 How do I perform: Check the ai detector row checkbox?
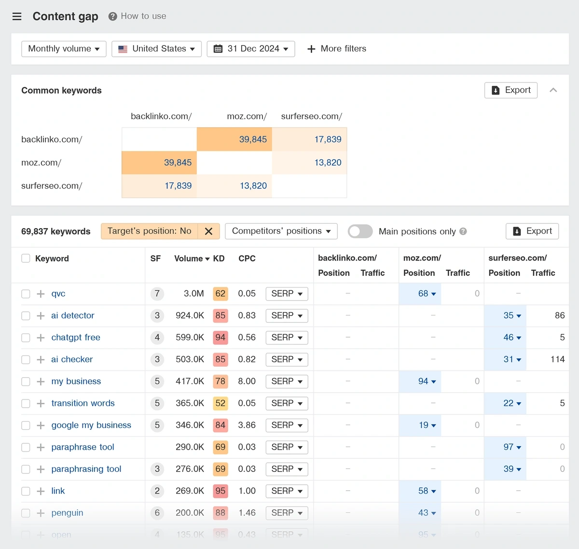click(26, 316)
